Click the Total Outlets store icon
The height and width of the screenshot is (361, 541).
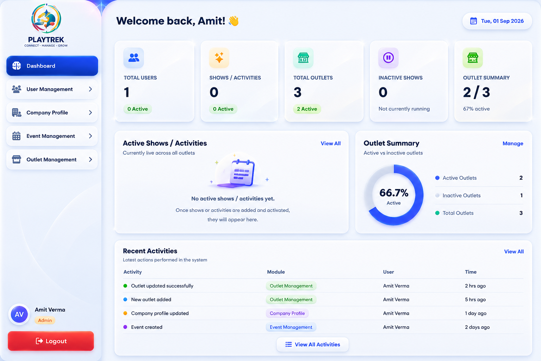[x=303, y=57]
